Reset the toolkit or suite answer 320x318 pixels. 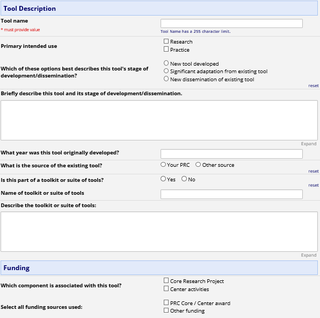coord(313,185)
